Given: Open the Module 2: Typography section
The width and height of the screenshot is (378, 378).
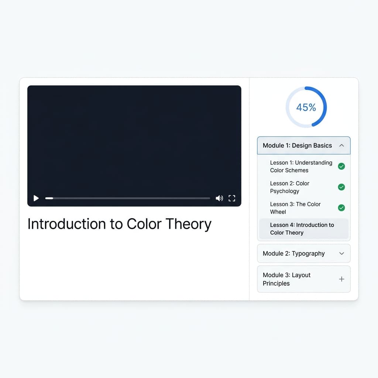Looking at the screenshot, I should pos(304,253).
